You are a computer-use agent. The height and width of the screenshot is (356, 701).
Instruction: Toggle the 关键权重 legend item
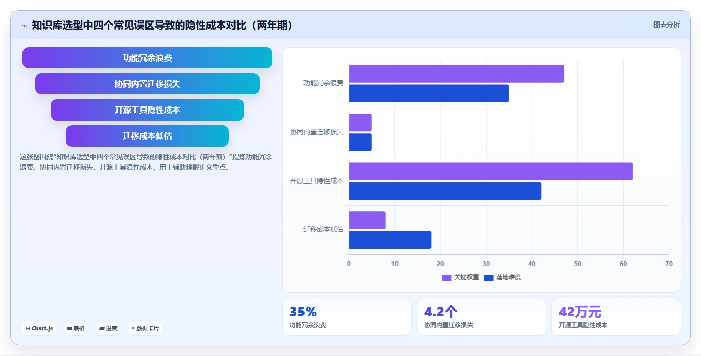460,277
